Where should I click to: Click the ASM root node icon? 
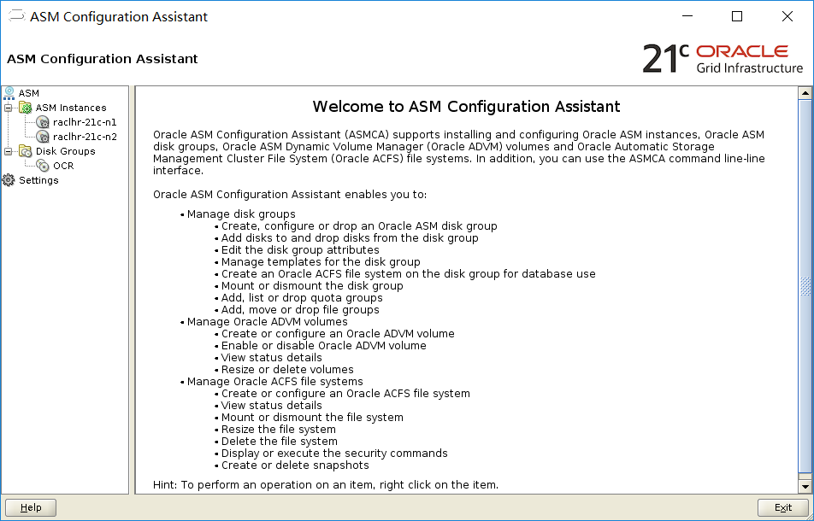(9, 93)
